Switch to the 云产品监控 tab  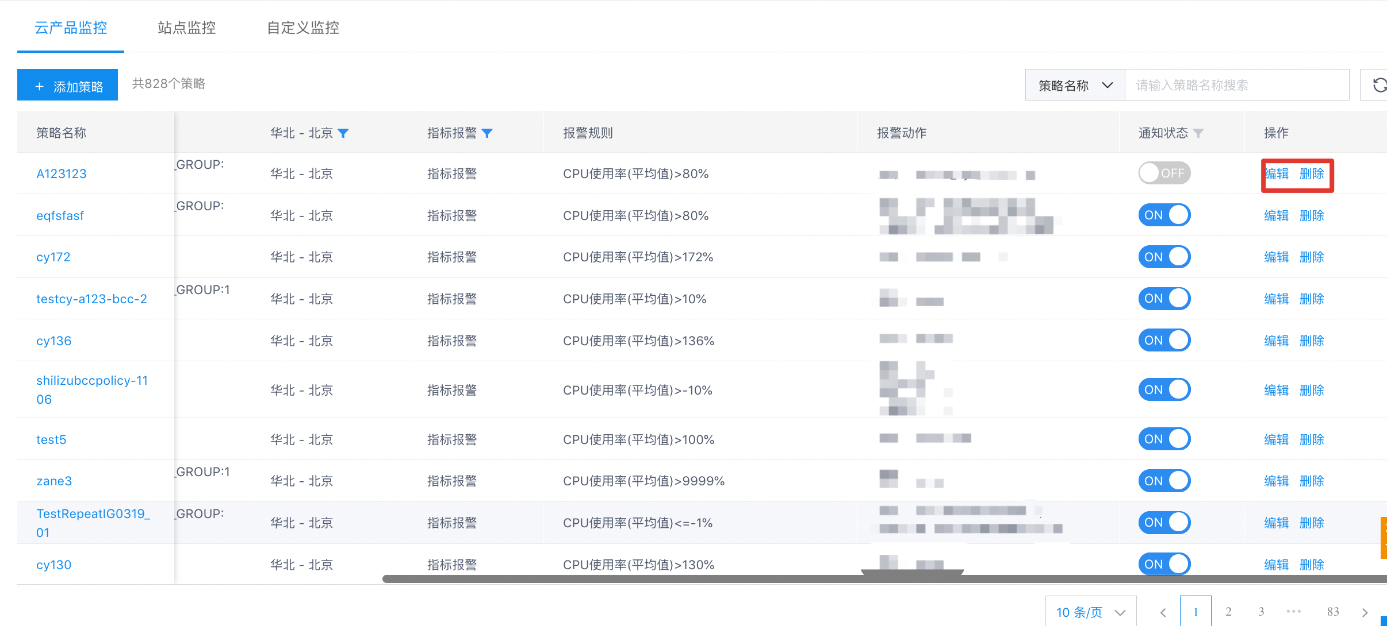71,28
